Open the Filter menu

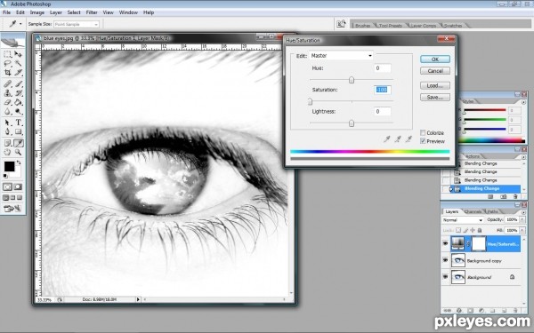coord(92,12)
